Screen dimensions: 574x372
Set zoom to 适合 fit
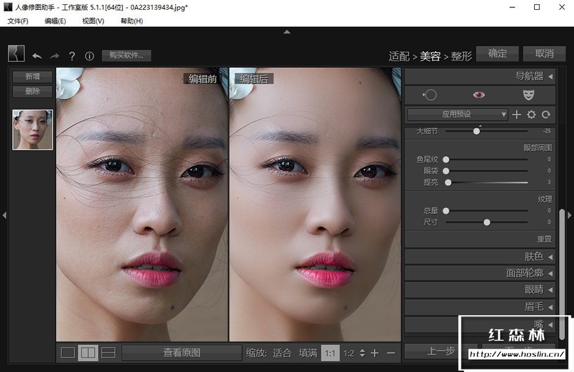point(282,353)
